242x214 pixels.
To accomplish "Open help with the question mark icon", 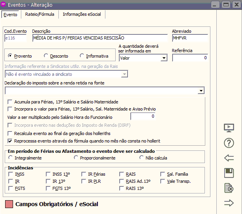I will 229,143.
